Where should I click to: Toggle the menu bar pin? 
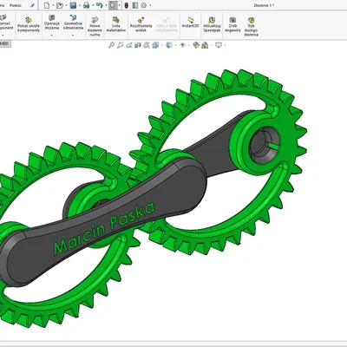(x=32, y=5)
